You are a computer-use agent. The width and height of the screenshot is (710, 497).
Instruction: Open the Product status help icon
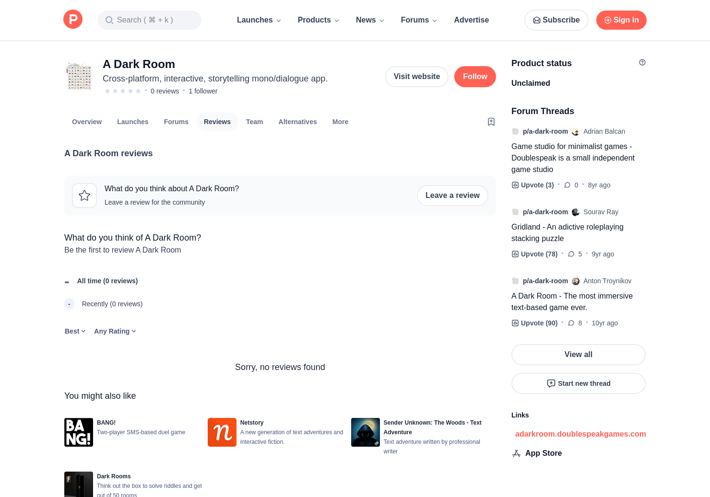(x=642, y=62)
